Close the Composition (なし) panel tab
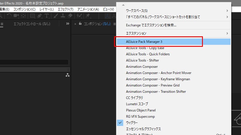This screenshot has height=135, width=241. point(75,24)
